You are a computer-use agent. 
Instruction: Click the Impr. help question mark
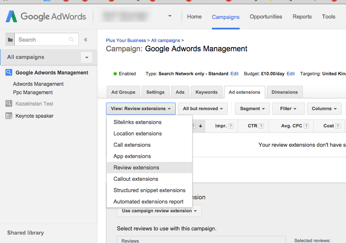click(230, 126)
